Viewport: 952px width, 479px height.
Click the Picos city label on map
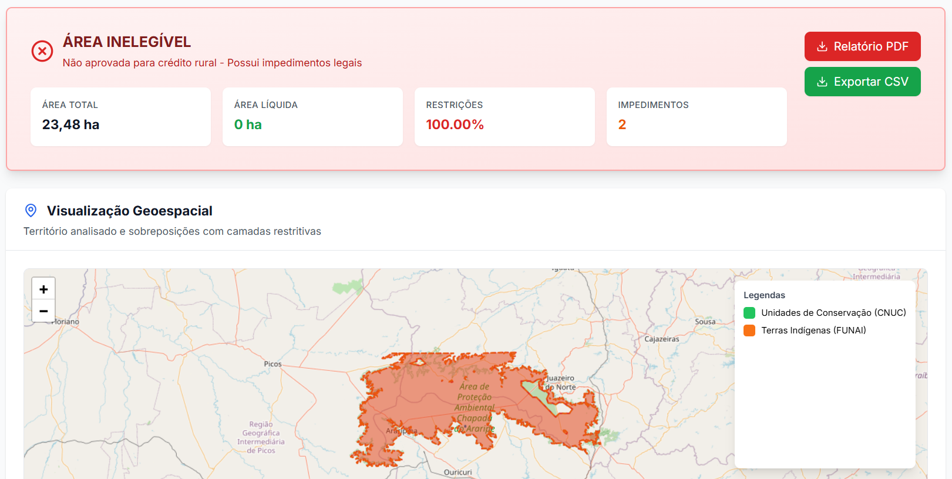pos(273,364)
